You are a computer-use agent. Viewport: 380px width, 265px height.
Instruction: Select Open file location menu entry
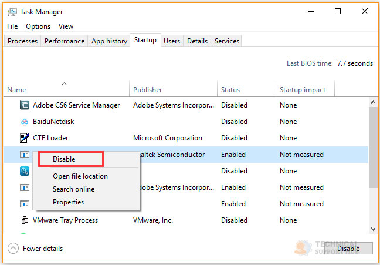80,176
